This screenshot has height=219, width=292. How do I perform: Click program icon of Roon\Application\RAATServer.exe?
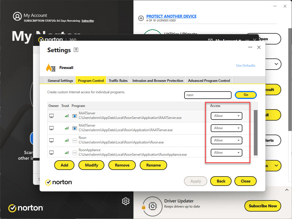(75, 128)
